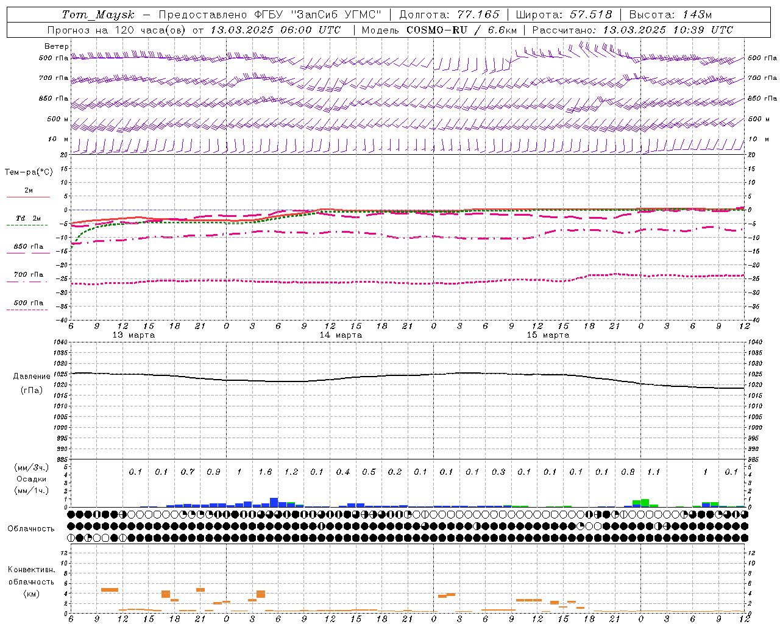780x624 pixels.
Task: Click the Облачность cloud cover label
Action: (31, 529)
